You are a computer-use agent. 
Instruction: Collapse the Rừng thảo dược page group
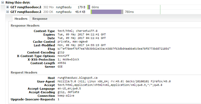(x=2, y=2)
